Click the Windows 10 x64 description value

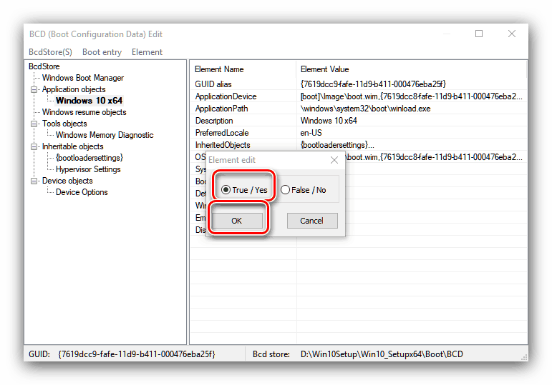click(329, 121)
